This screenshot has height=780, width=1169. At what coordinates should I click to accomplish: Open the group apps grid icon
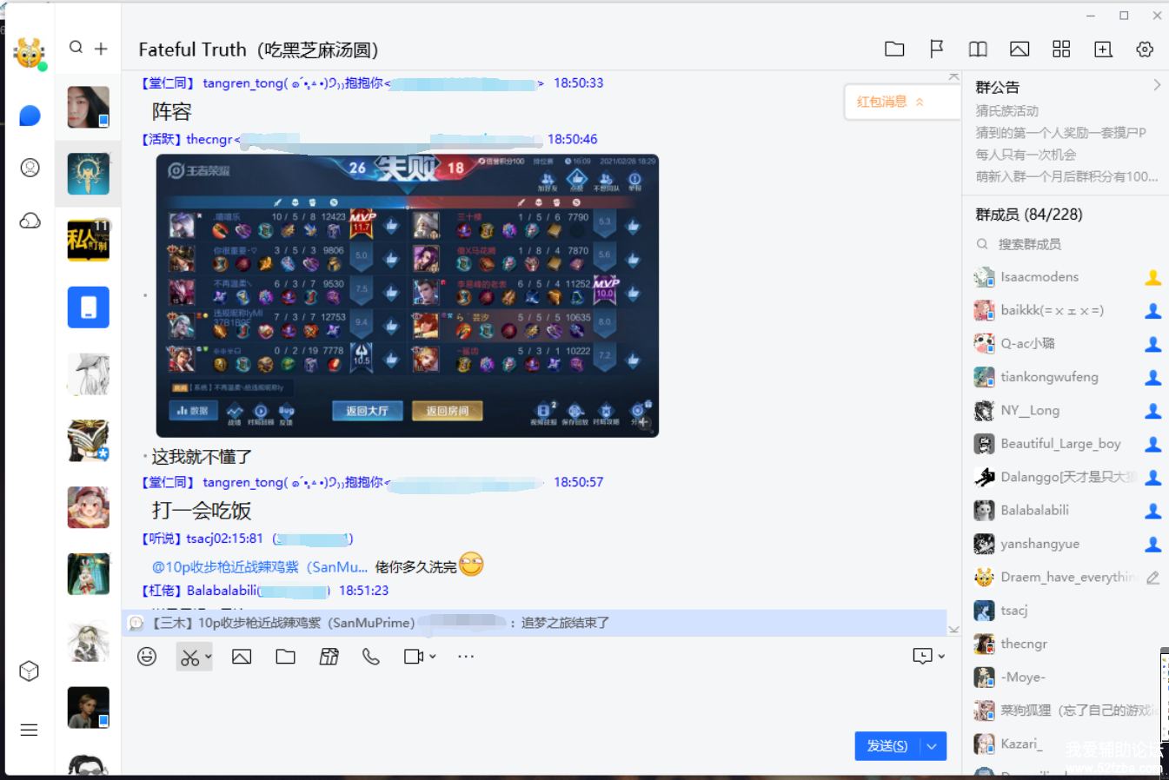(x=1061, y=50)
